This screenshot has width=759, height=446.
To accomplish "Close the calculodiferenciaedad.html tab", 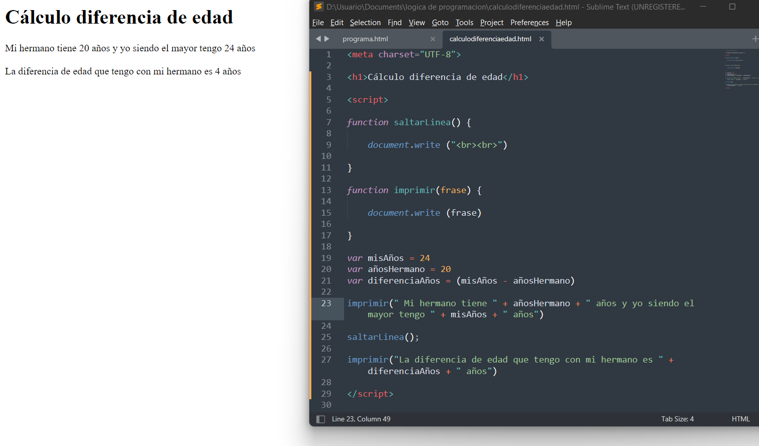I will 542,39.
